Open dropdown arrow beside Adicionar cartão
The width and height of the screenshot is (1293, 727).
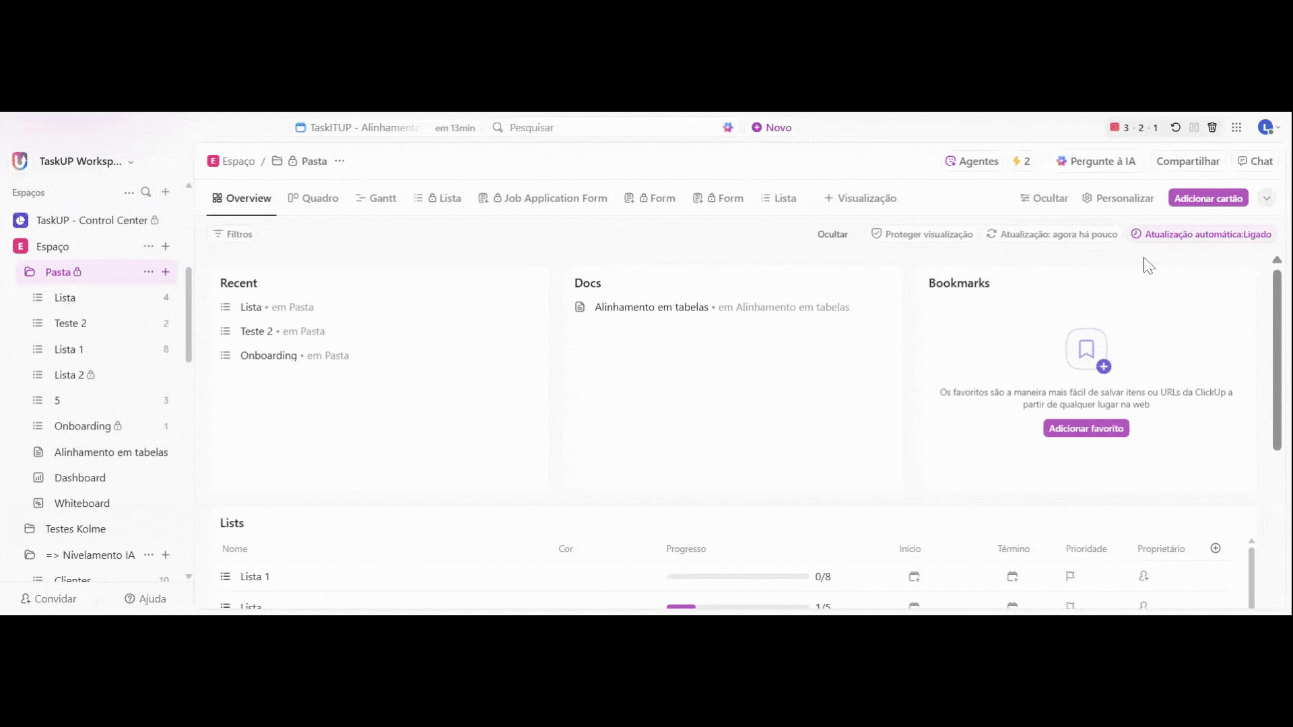click(1267, 199)
